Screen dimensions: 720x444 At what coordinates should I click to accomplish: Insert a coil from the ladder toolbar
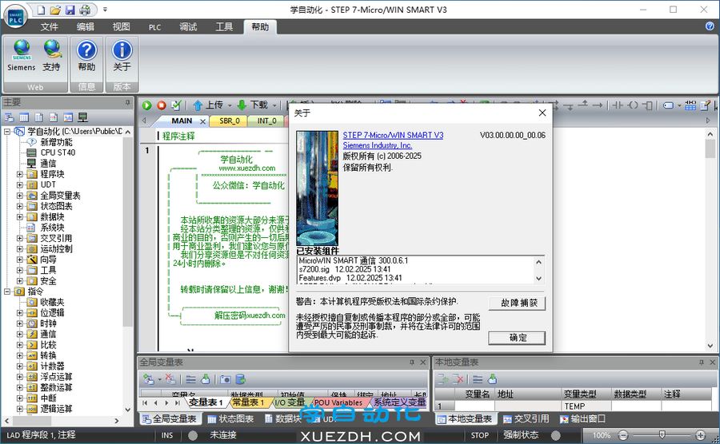(x=634, y=105)
